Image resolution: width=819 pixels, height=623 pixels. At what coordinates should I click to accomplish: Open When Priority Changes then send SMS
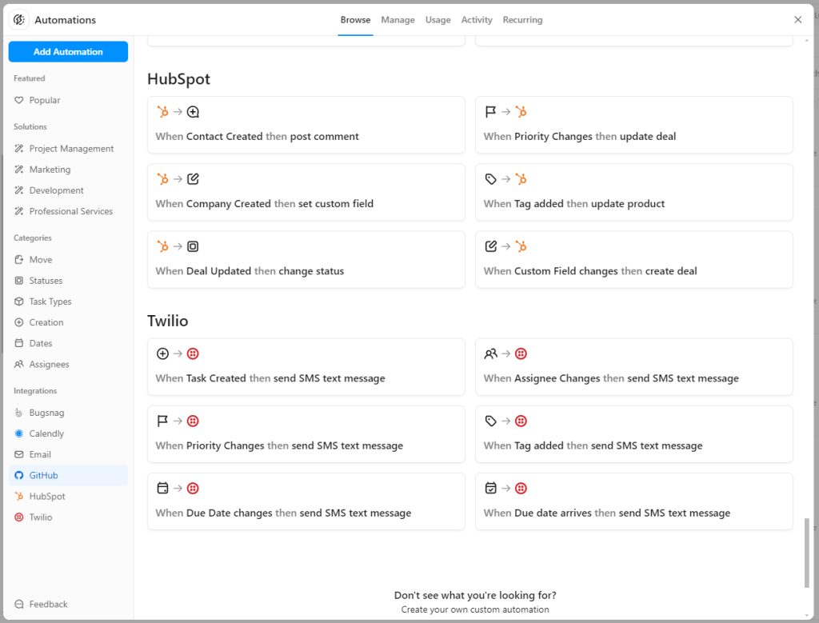306,434
